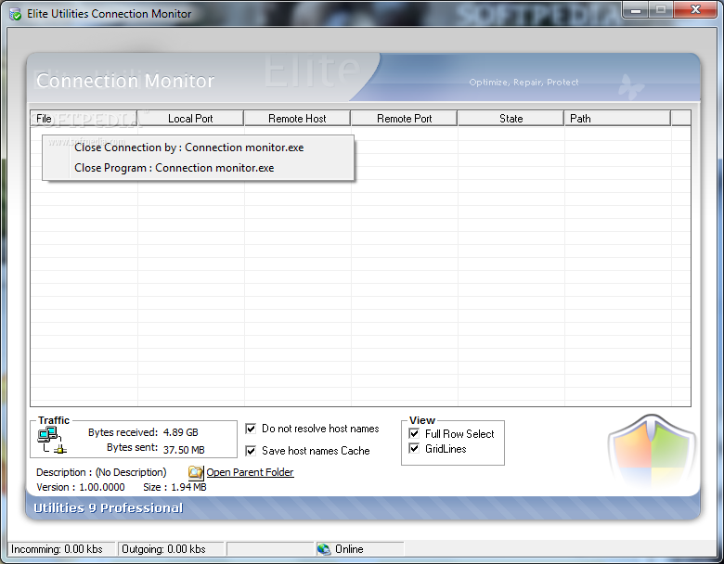Choose 'Close Program : Connection monitor.exe'
Image resolution: width=724 pixels, height=564 pixels.
pos(198,168)
